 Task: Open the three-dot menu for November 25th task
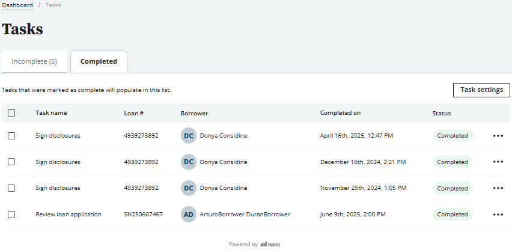498,188
